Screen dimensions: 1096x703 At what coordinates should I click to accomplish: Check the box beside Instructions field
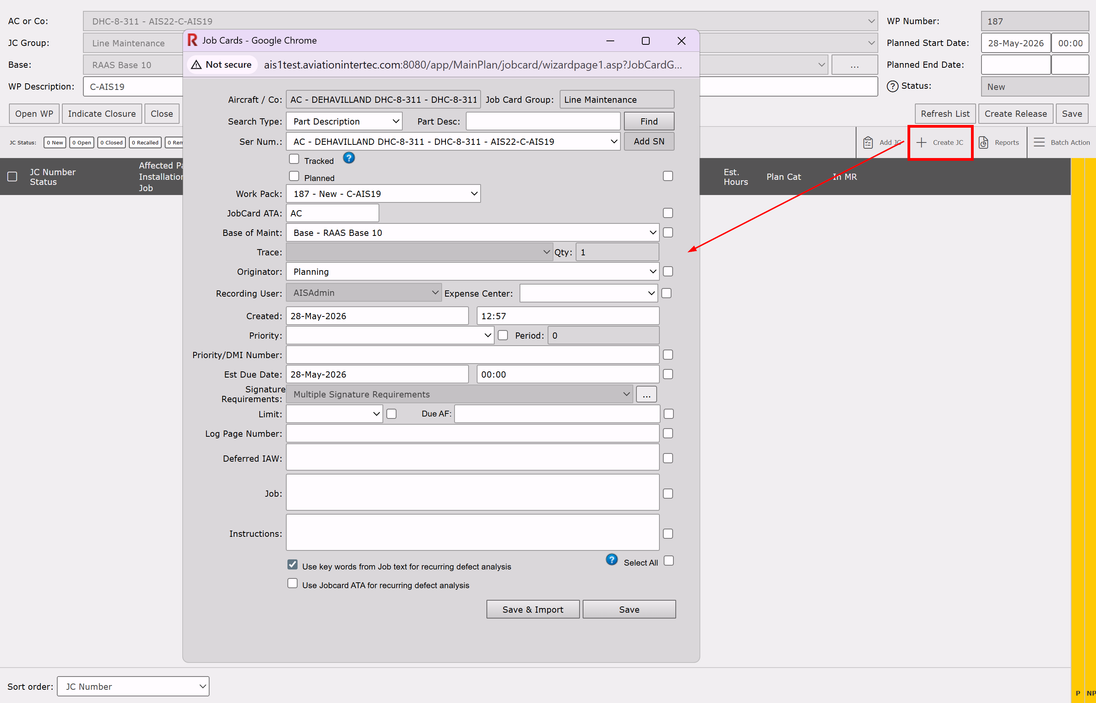pyautogui.click(x=668, y=534)
